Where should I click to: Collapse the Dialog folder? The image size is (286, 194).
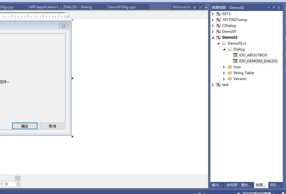tap(224, 49)
